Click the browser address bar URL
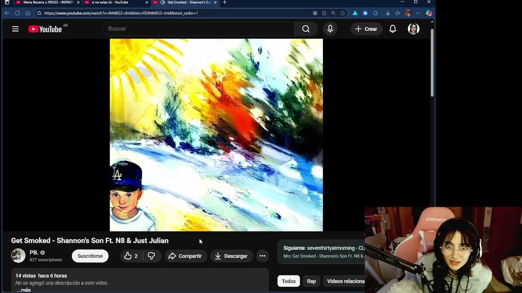 coord(121,13)
